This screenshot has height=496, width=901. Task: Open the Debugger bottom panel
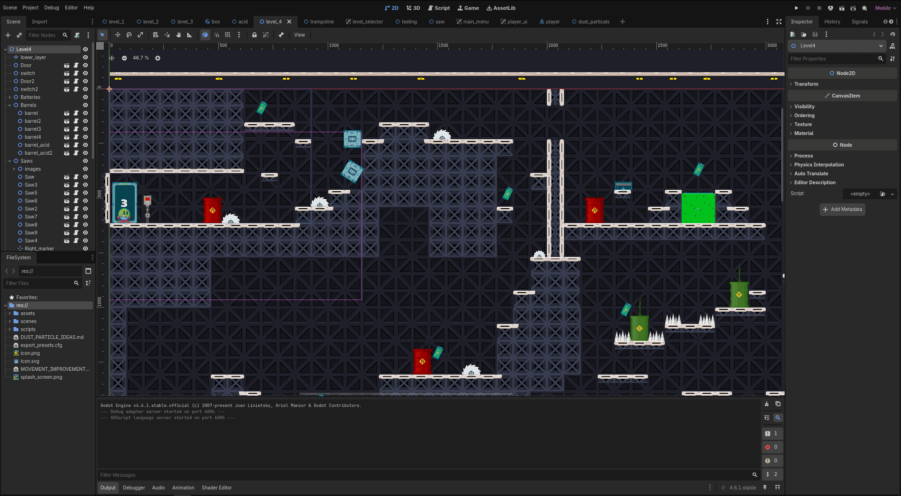tap(134, 488)
